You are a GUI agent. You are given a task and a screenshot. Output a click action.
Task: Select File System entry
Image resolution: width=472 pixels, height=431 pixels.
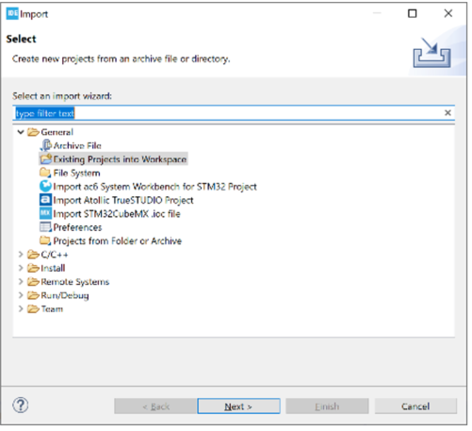[x=76, y=173]
